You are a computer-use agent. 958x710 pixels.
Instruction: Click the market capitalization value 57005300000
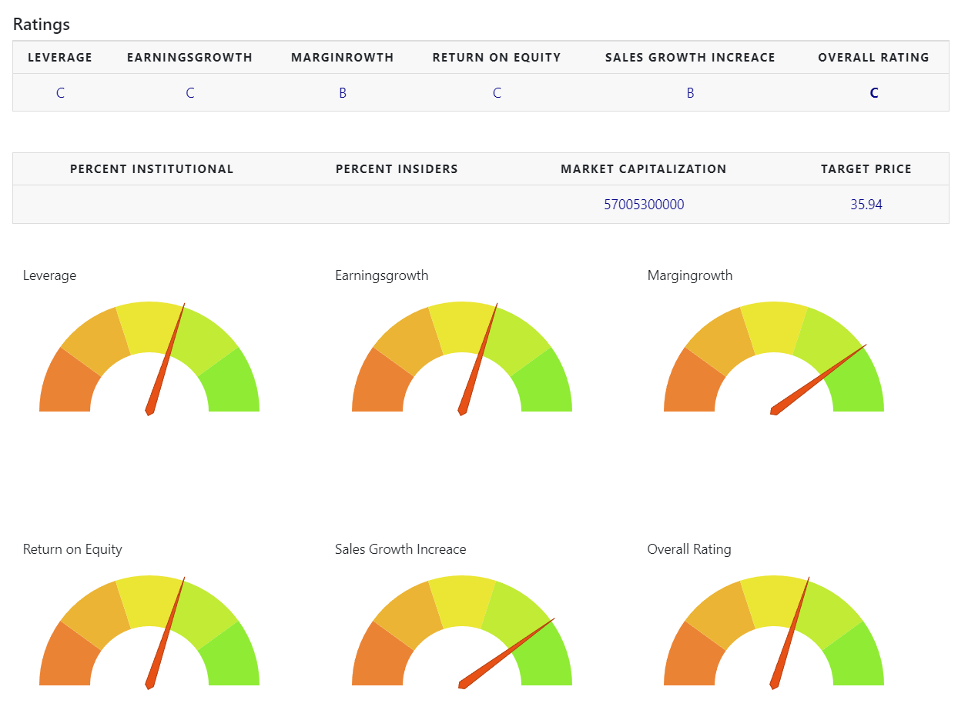[644, 205]
